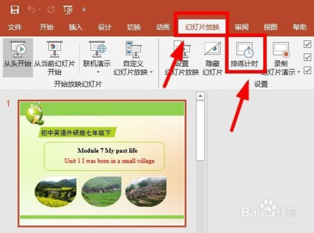Expand the 录制幻灯片演示 dropdown arrow
This screenshot has width=314, height=233.
pos(299,72)
